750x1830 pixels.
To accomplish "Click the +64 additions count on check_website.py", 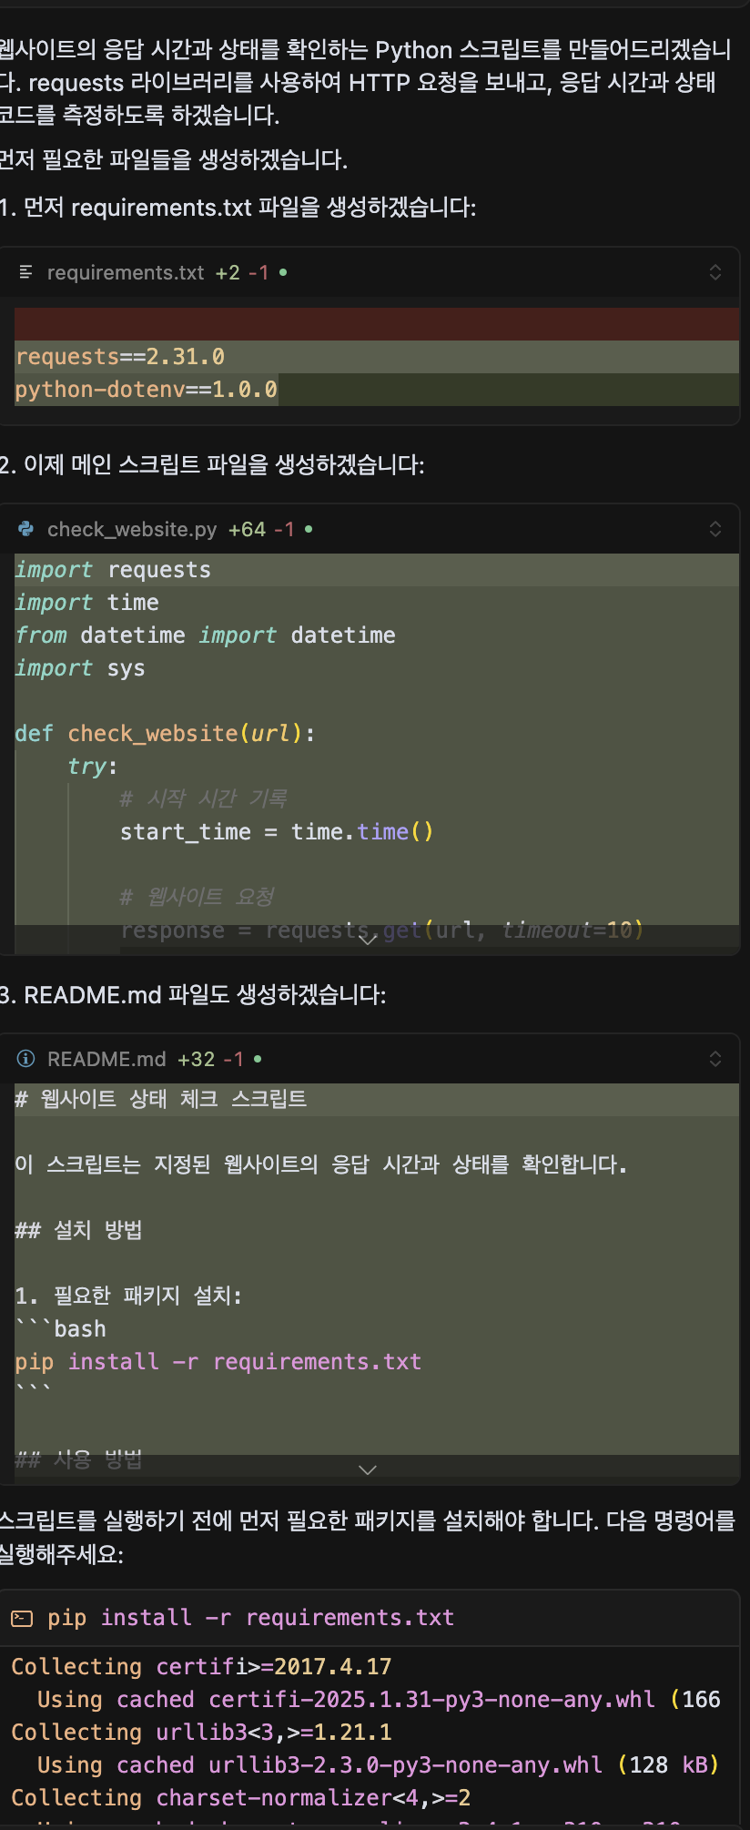I will point(247,529).
